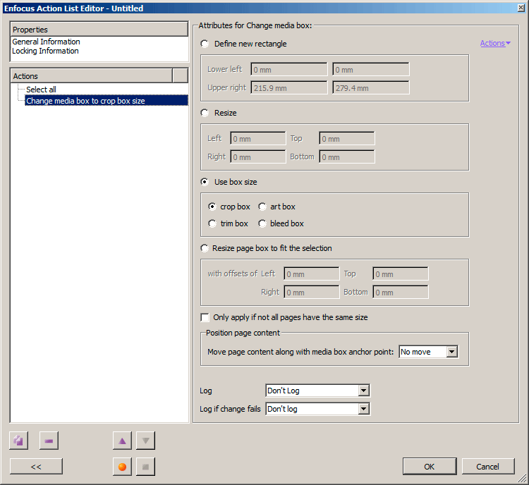Select the Define new rectangle radio button
The width and height of the screenshot is (529, 485).
[205, 44]
